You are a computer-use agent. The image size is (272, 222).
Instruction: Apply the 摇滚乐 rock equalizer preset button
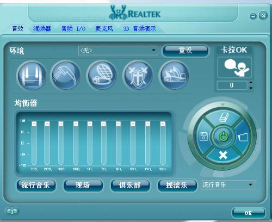pos(177,185)
